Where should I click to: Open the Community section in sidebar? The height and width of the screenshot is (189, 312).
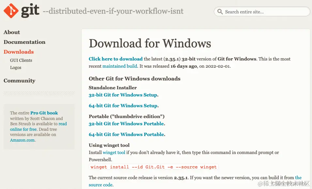tap(20, 80)
